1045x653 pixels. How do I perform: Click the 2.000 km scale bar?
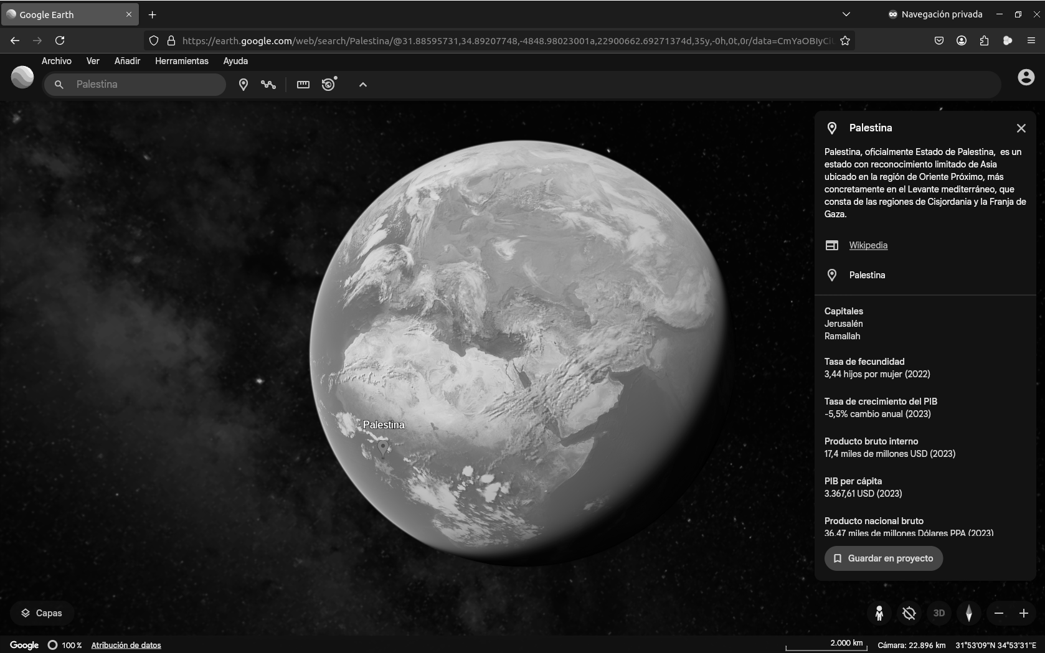827,645
